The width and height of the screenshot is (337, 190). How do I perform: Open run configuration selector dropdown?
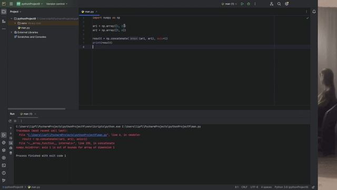tap(229, 4)
